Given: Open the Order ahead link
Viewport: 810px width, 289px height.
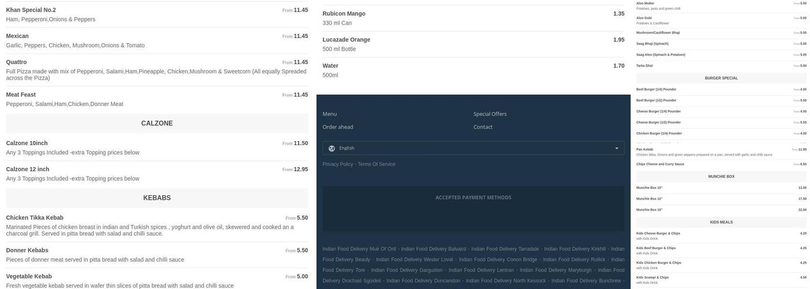Looking at the screenshot, I should [x=337, y=127].
